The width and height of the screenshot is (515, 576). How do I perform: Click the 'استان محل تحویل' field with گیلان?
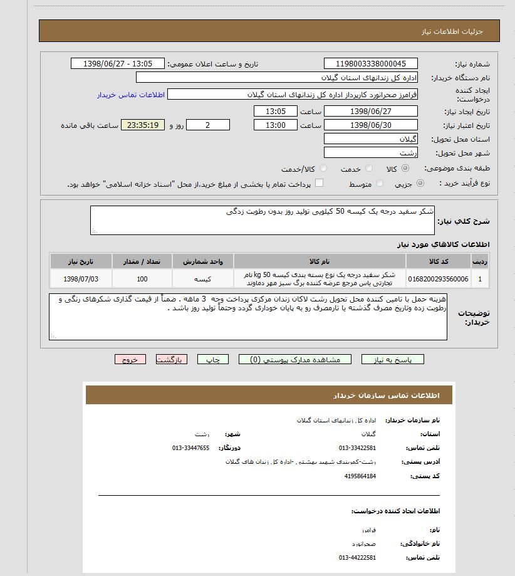tap(371, 139)
